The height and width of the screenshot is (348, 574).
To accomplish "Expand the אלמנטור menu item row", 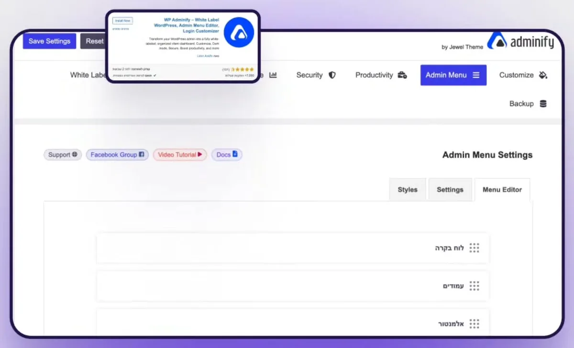I will [x=293, y=322].
